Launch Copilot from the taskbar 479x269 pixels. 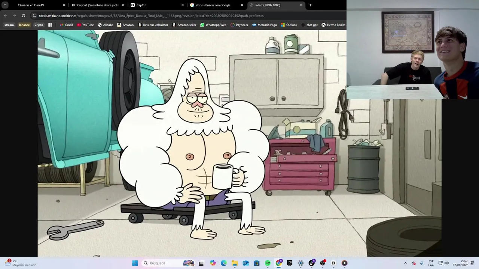click(x=213, y=263)
